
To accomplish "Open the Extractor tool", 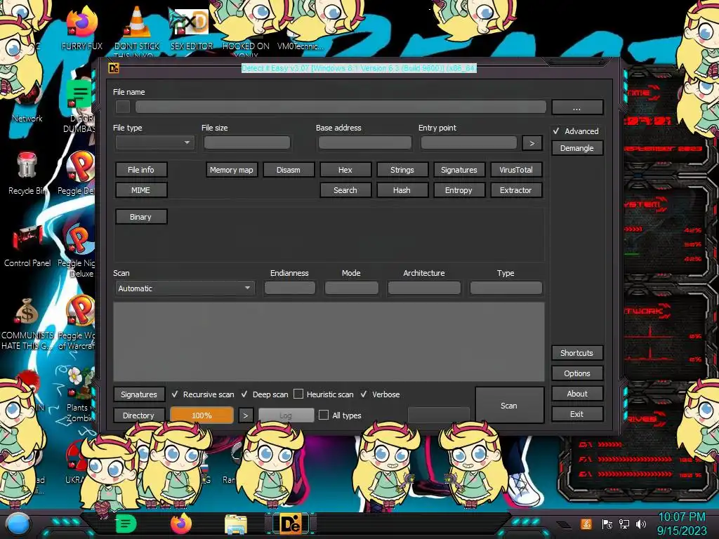I will (516, 189).
